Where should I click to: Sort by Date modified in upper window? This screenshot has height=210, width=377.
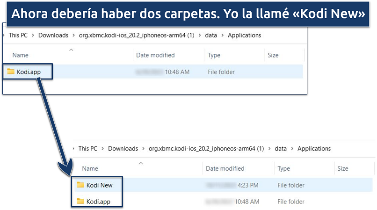pos(155,55)
